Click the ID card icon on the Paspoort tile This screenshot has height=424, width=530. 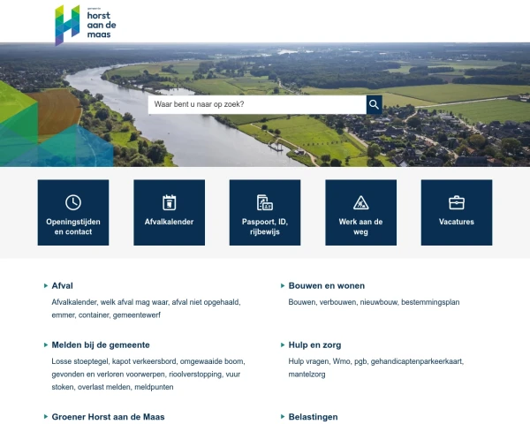(x=265, y=202)
